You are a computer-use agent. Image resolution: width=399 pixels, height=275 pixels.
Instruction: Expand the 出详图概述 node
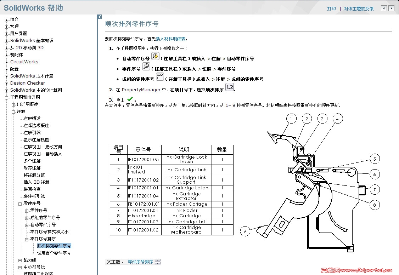[13, 105]
